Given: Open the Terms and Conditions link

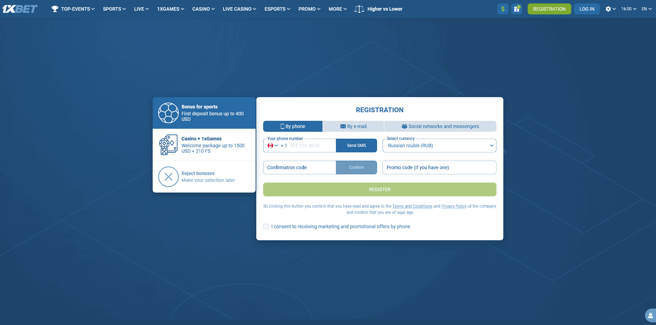Looking at the screenshot, I should point(412,206).
